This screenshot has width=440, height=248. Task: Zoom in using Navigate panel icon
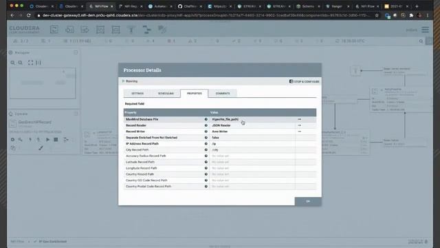[13, 63]
